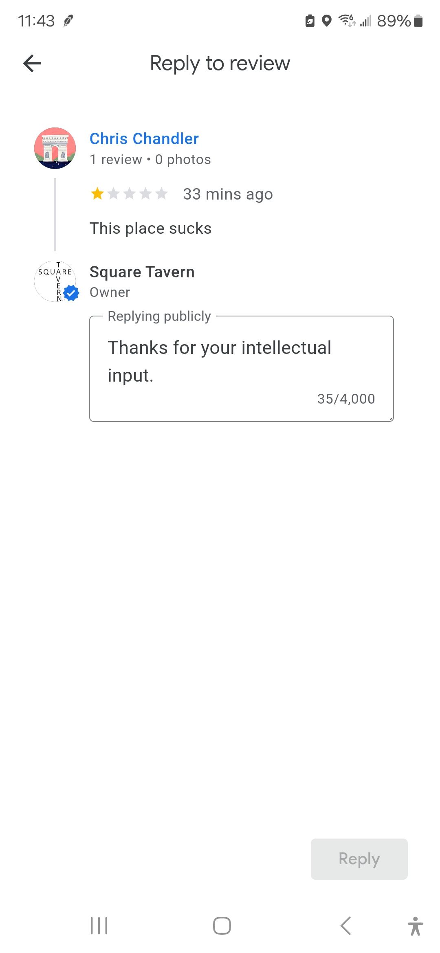Click the one-star rating icons
This screenshot has height=953, width=440.
(129, 194)
